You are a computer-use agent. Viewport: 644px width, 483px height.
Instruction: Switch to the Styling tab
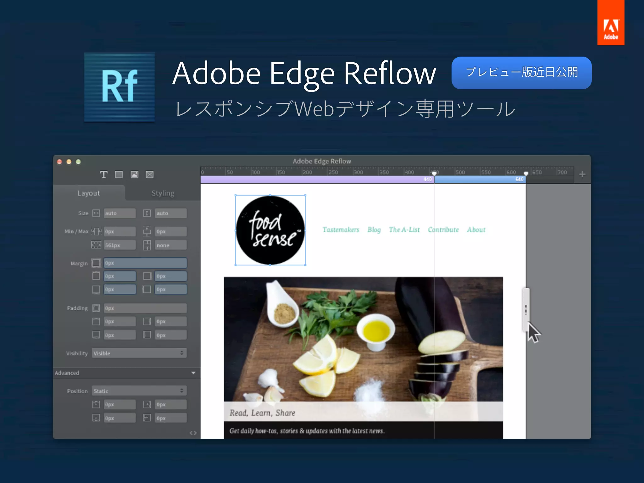tap(163, 193)
